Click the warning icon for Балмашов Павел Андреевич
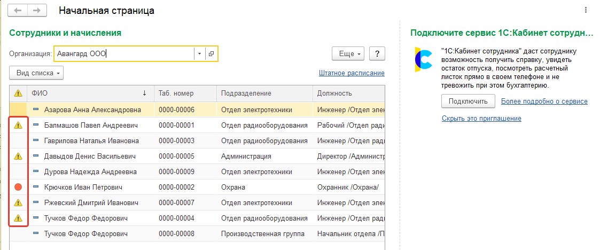 [x=18, y=125]
